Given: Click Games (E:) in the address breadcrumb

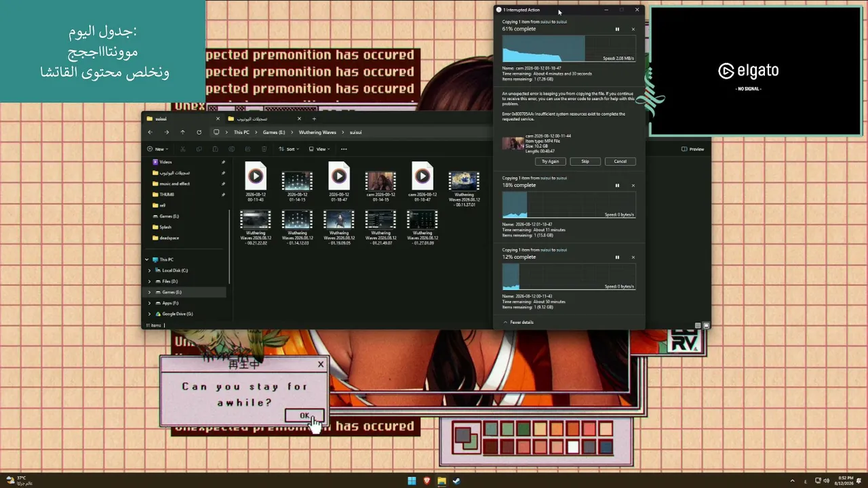Looking at the screenshot, I should pos(274,132).
